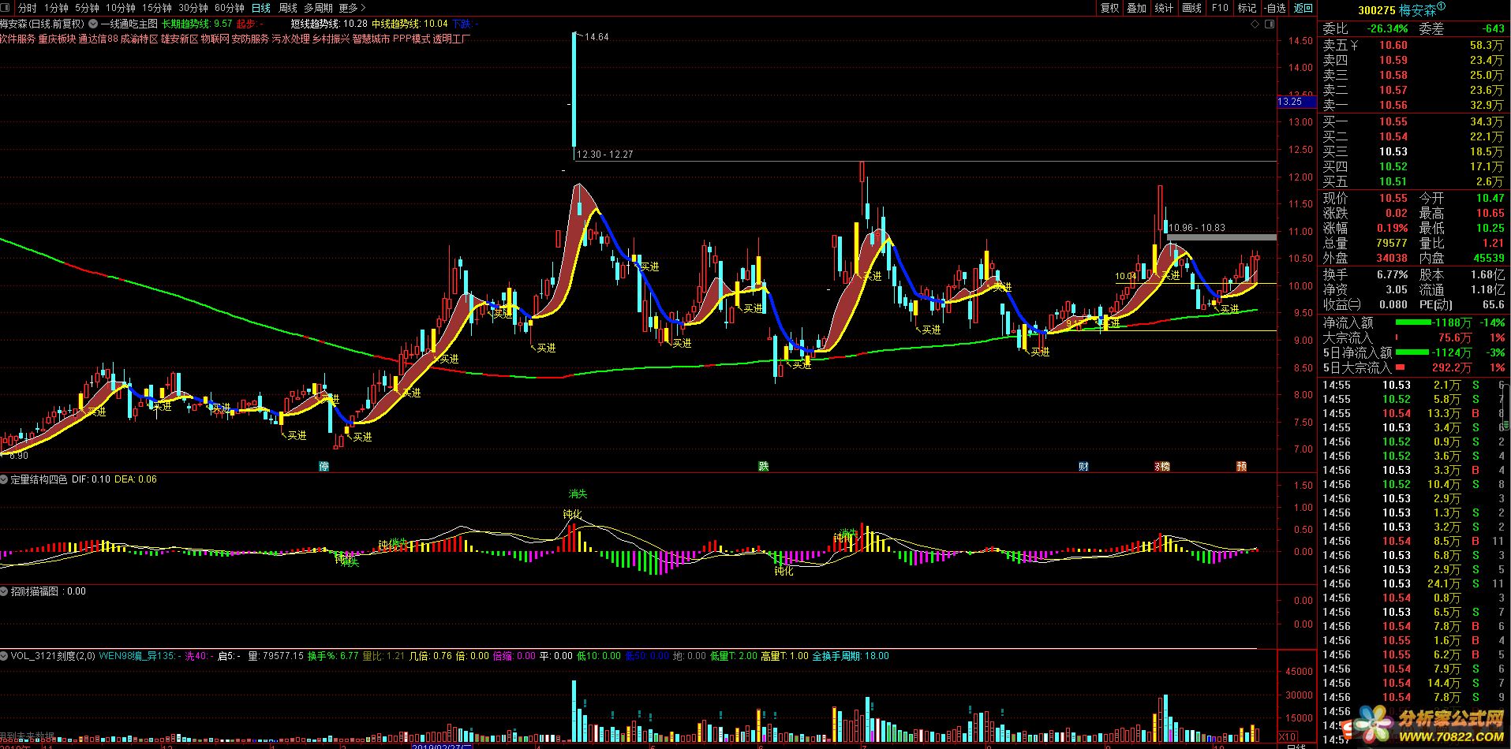Screen dimensions: 1511x749
Task: Click the 预 event marker on timeline
Action: click(x=1241, y=466)
